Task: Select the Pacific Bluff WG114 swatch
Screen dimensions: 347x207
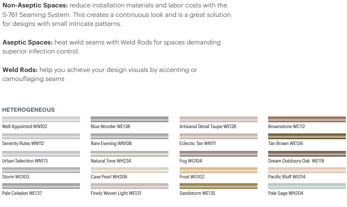Action: (x=307, y=170)
